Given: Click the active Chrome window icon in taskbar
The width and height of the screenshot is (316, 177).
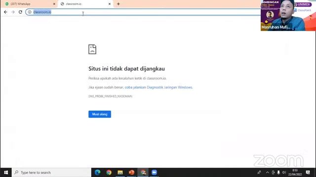Looking at the screenshot, I should coord(143,173).
